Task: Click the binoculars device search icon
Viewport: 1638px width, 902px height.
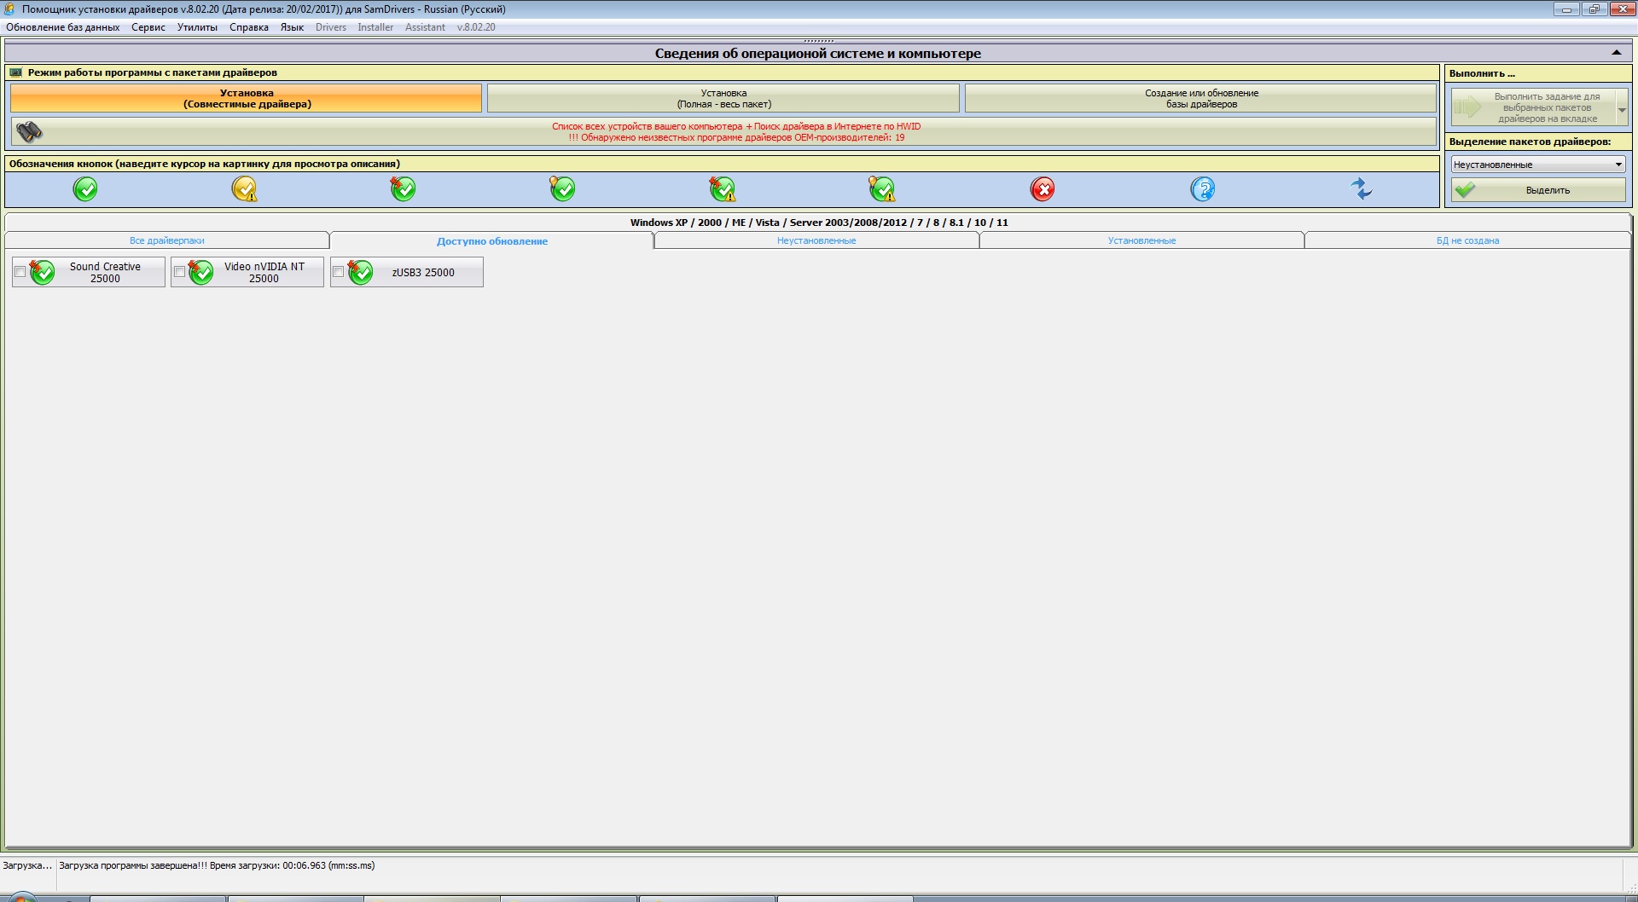Action: click(30, 131)
